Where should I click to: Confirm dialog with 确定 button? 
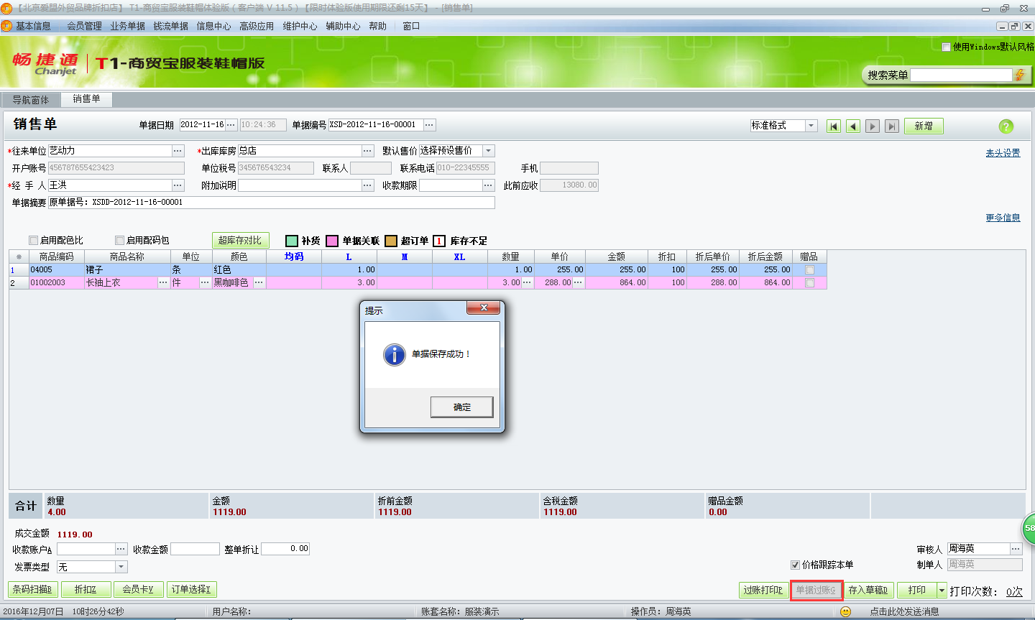tap(462, 407)
